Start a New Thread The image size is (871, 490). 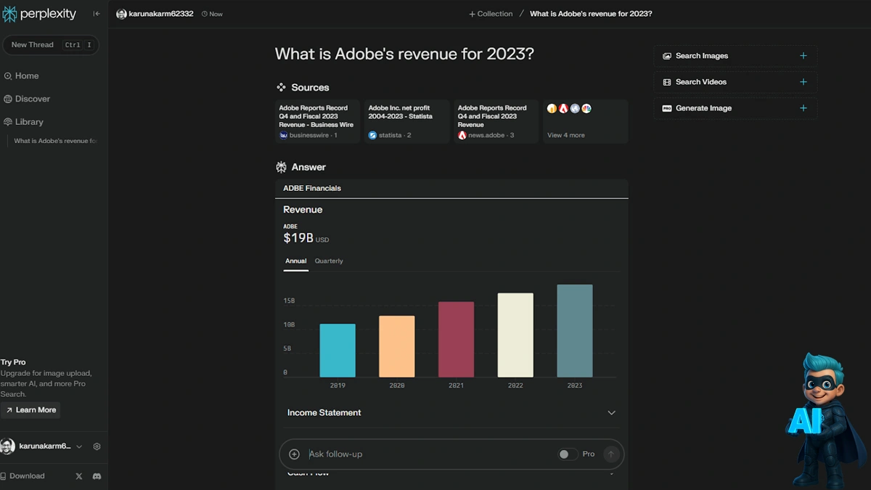click(x=51, y=45)
